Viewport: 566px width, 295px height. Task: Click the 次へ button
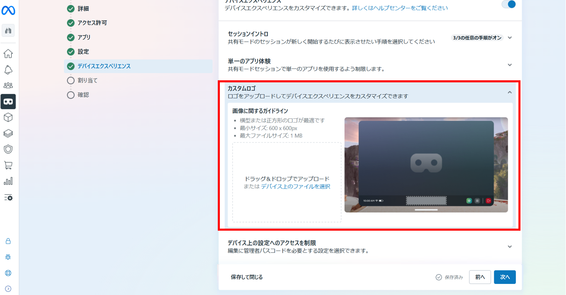click(x=505, y=277)
